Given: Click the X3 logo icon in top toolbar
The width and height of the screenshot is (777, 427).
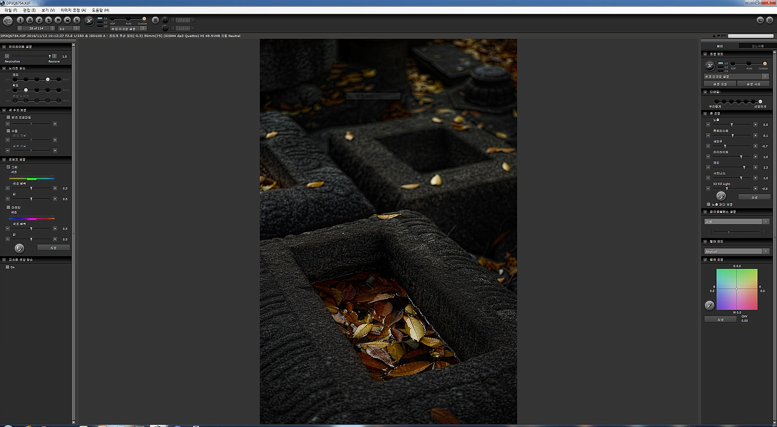Looking at the screenshot, I should pyautogui.click(x=89, y=20).
